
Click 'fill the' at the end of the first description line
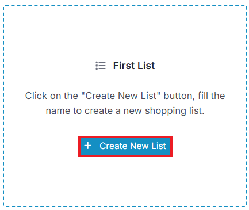(211, 96)
